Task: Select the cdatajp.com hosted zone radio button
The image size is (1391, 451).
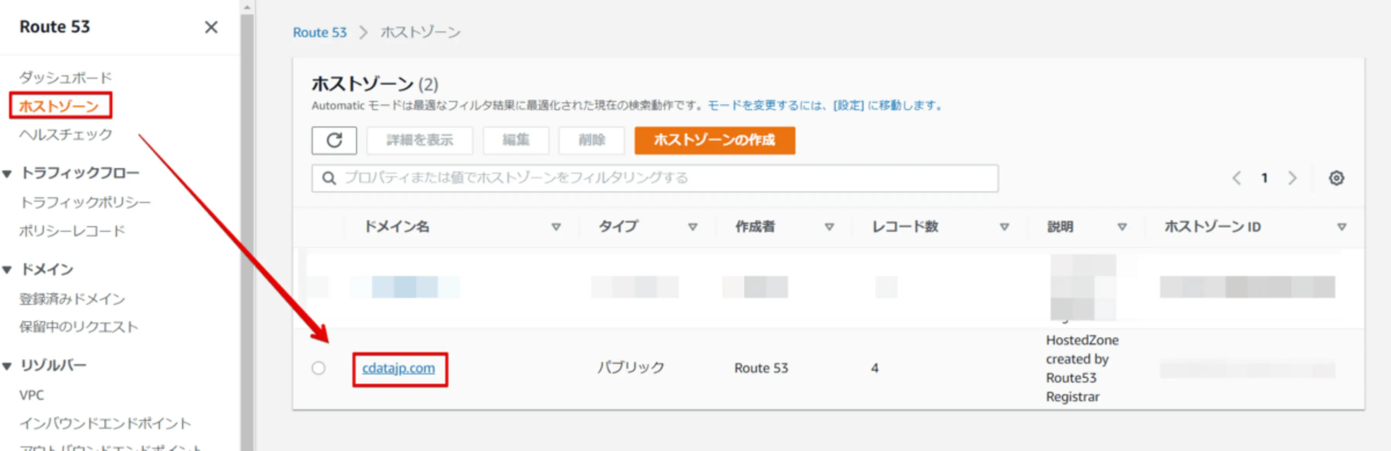Action: [319, 368]
